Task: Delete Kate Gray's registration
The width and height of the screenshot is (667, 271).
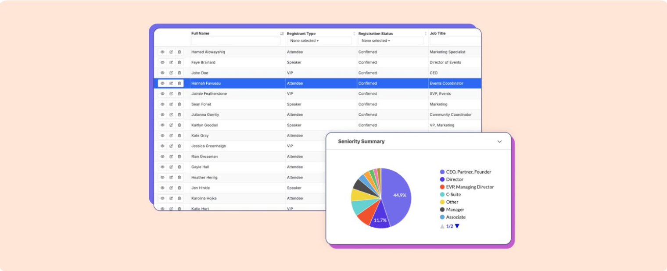Action: tap(179, 135)
